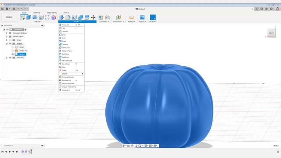Select the Extrude tool in Create group
281x158 pixels.
tap(29, 18)
